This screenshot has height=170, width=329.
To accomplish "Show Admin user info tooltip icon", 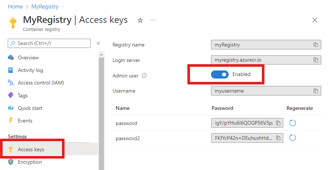I will 144,76.
